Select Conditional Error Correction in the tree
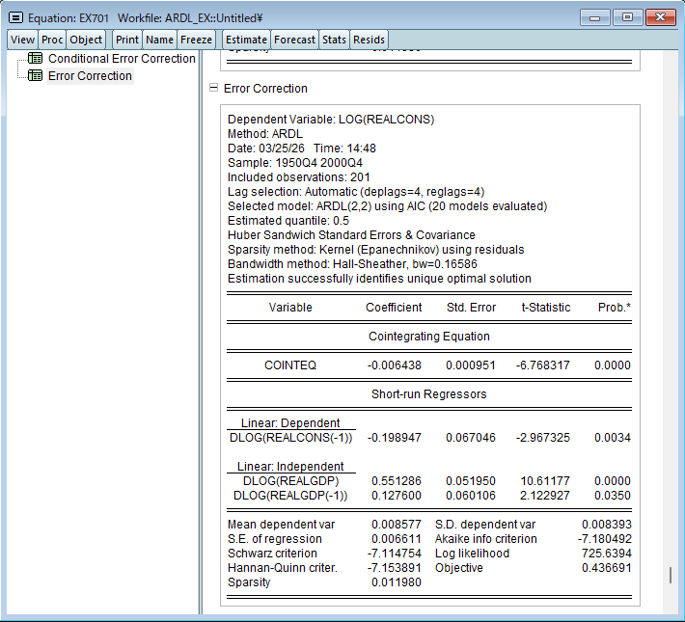Image resolution: width=685 pixels, height=622 pixels. [x=122, y=59]
